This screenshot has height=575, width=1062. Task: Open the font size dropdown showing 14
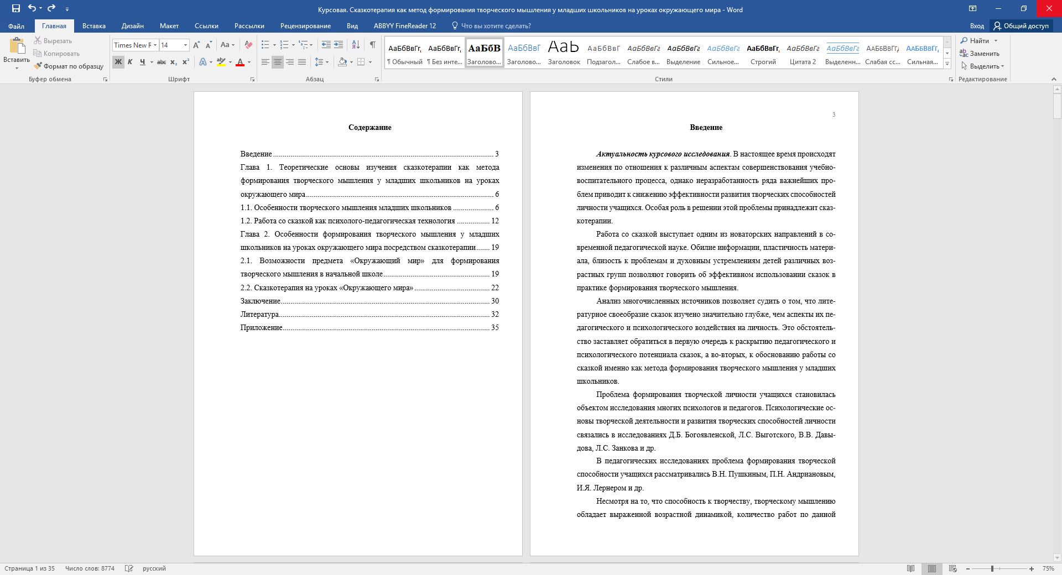185,45
